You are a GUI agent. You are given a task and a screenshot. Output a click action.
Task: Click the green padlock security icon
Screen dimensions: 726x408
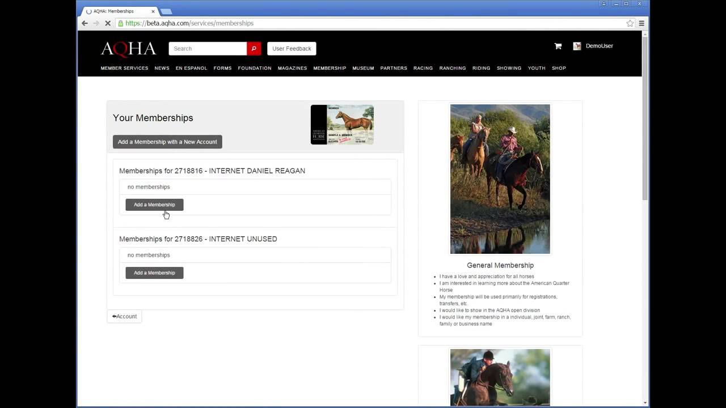(x=120, y=23)
